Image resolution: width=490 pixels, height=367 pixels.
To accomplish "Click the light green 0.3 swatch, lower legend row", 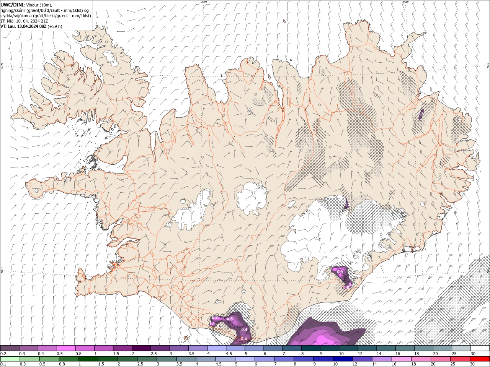I will point(29,359).
